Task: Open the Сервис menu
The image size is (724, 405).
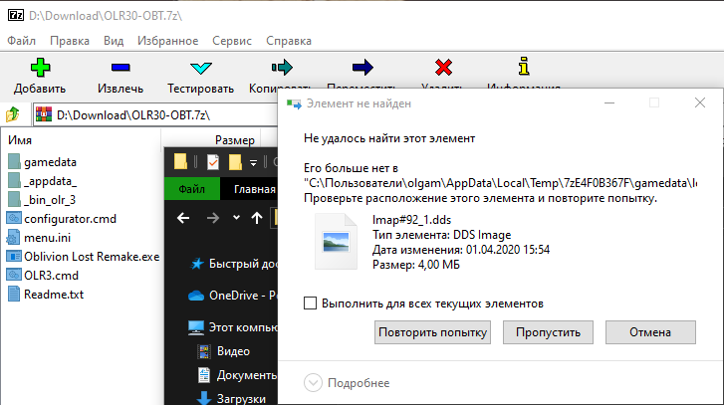Action: [232, 41]
